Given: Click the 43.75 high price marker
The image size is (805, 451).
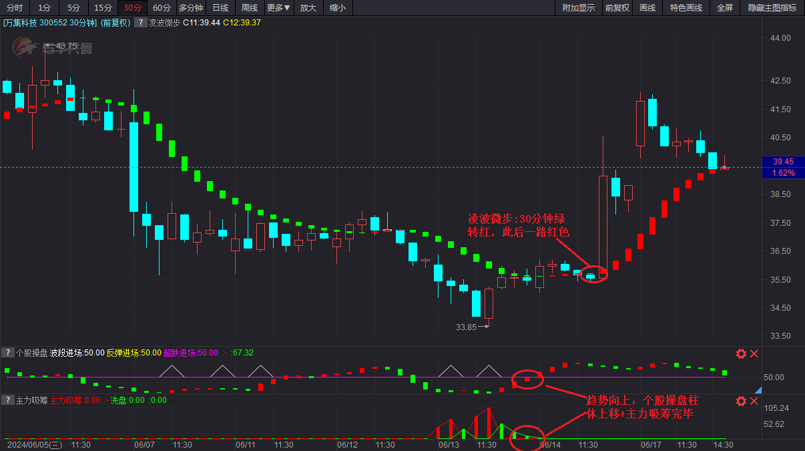Looking at the screenshot, I should click(x=66, y=46).
